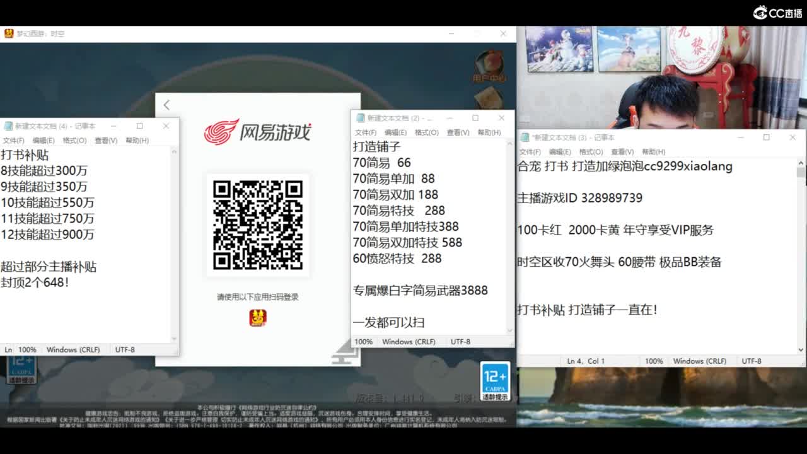Viewport: 807px width, 454px height.
Task: Click the 12+ CADPA age rating icon beside the login panel
Action: pos(495,381)
